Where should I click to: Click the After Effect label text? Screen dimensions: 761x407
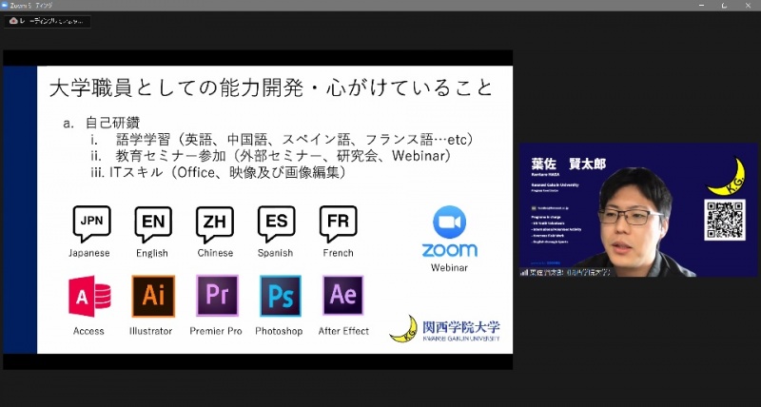point(343,331)
